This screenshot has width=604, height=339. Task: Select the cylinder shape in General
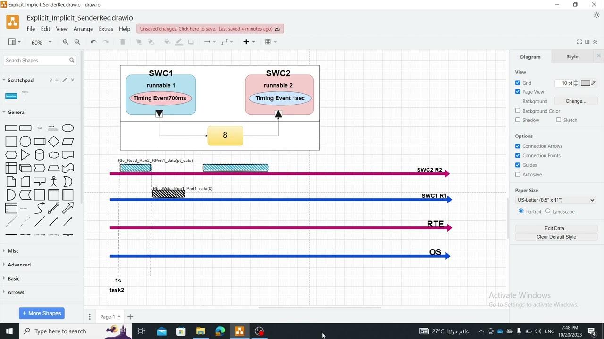pyautogui.click(x=40, y=154)
